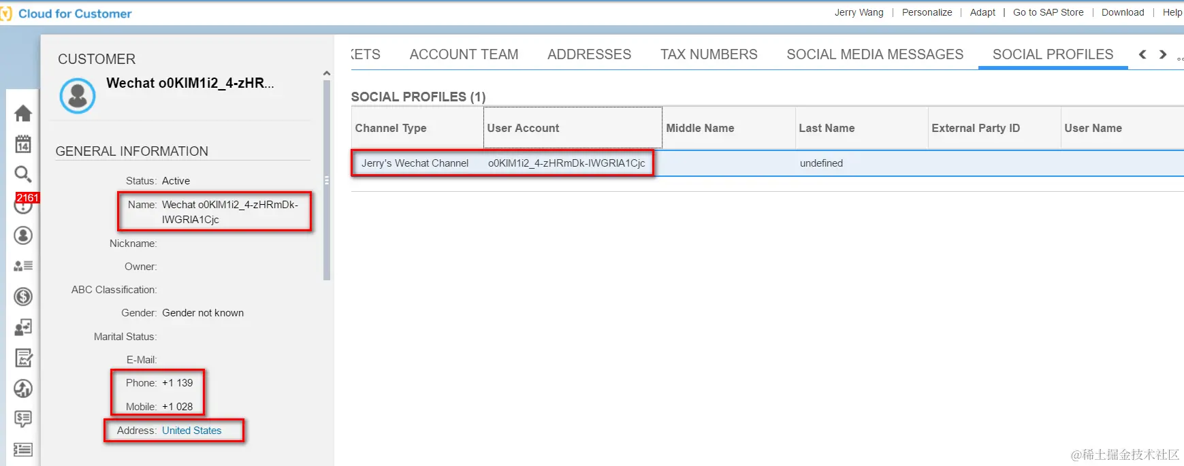Click the panel splitter grip handle

pyautogui.click(x=327, y=180)
